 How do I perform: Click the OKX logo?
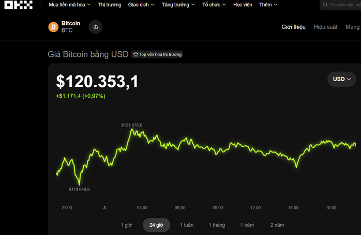[19, 5]
